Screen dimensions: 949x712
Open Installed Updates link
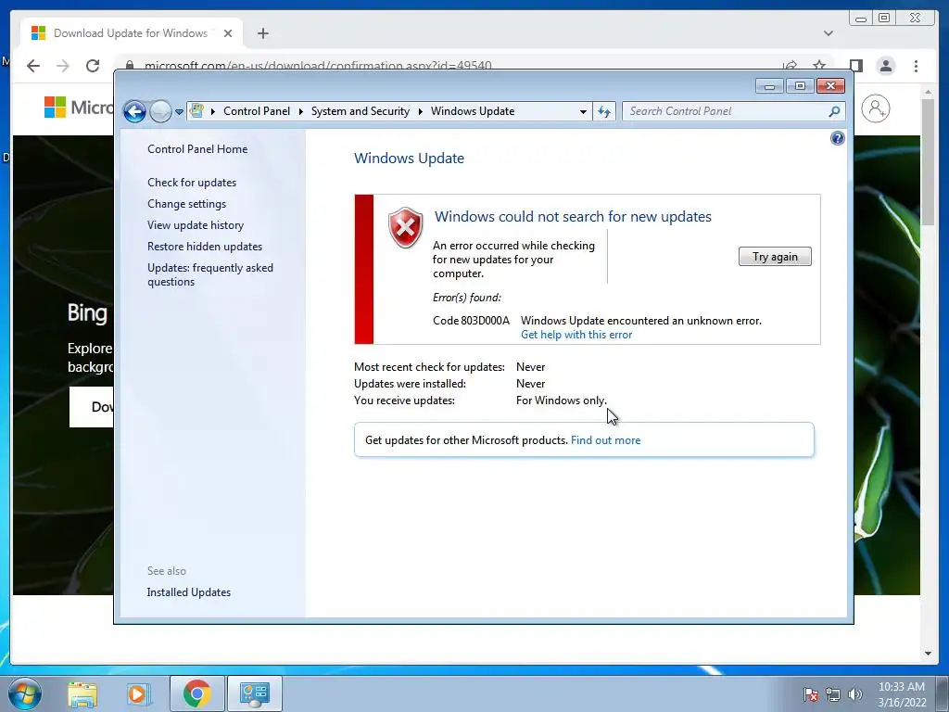click(x=188, y=592)
